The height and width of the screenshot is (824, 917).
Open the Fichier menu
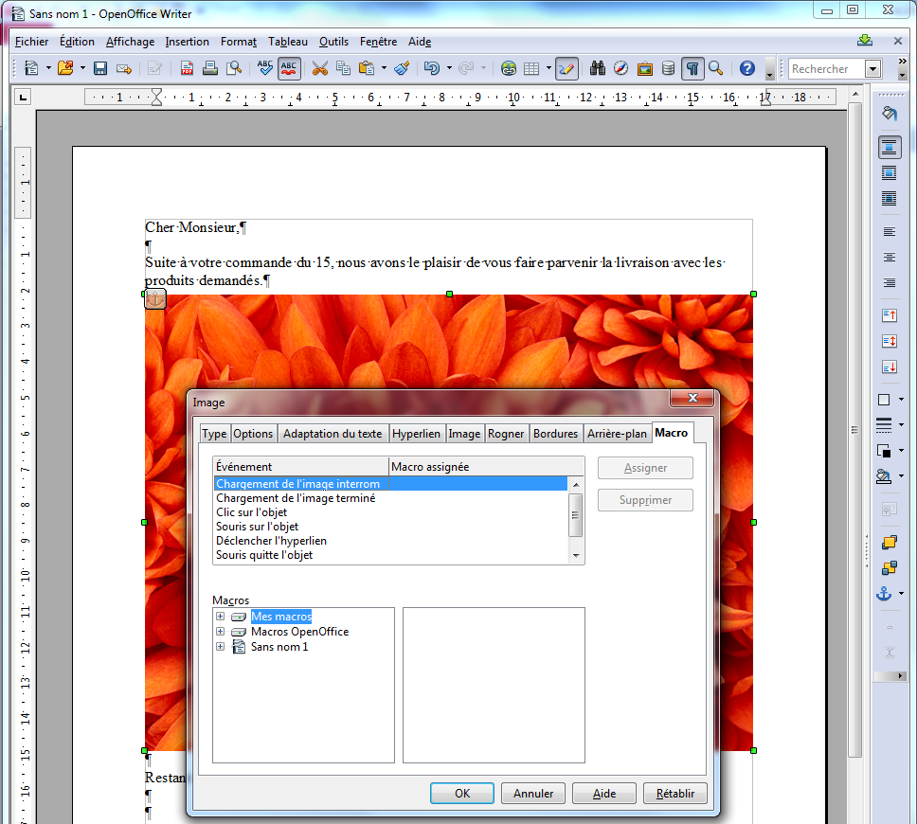[x=31, y=42]
